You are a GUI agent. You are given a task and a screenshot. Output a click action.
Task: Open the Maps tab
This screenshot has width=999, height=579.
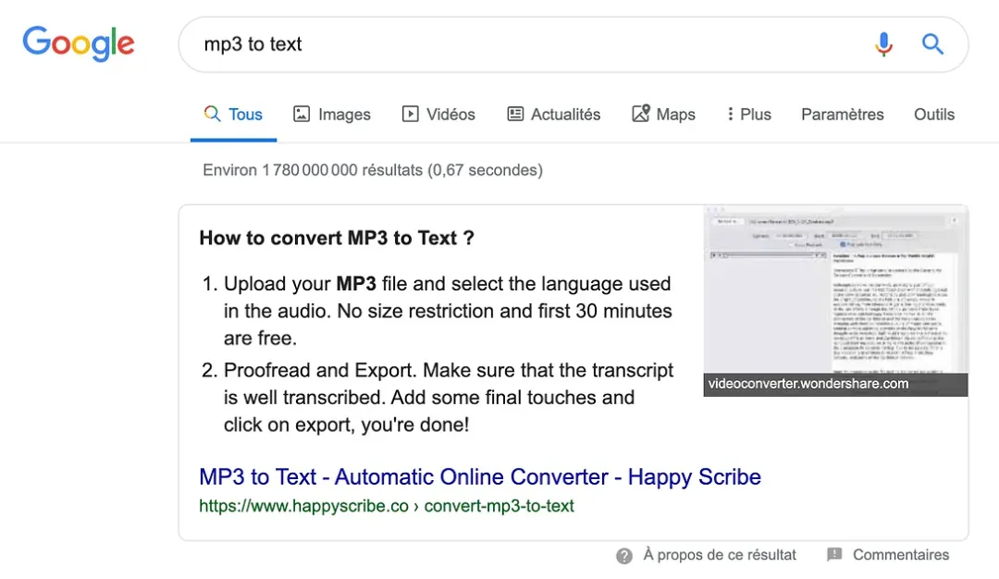click(663, 114)
